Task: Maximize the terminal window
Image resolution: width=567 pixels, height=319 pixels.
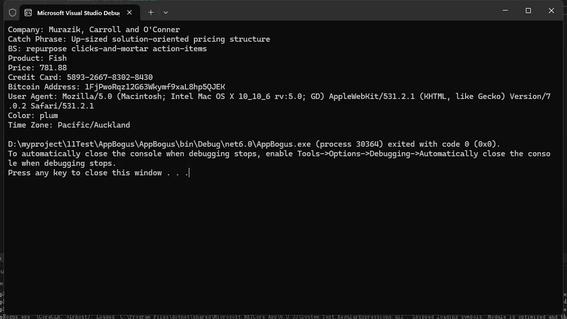Action: coord(528,11)
